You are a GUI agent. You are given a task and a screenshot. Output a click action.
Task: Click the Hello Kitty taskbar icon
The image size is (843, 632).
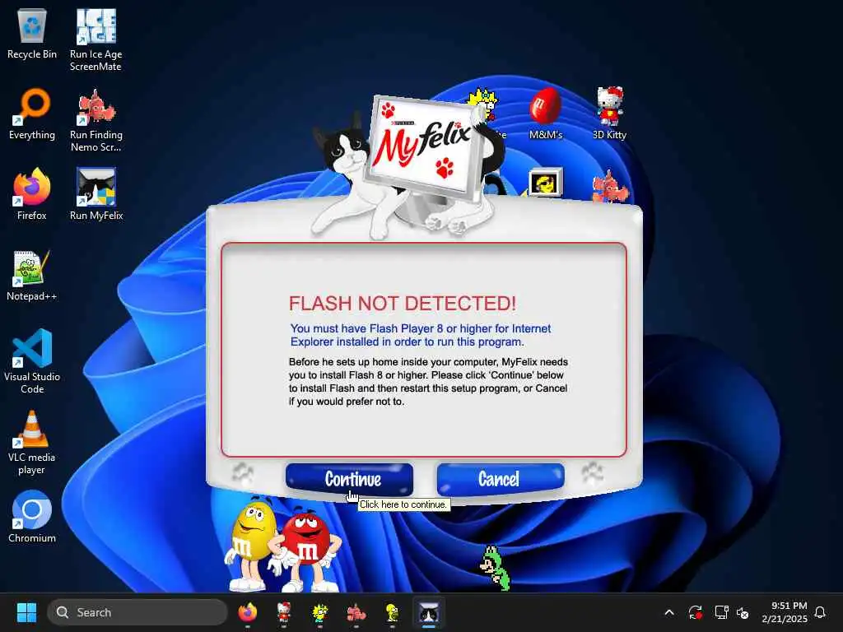tap(284, 612)
